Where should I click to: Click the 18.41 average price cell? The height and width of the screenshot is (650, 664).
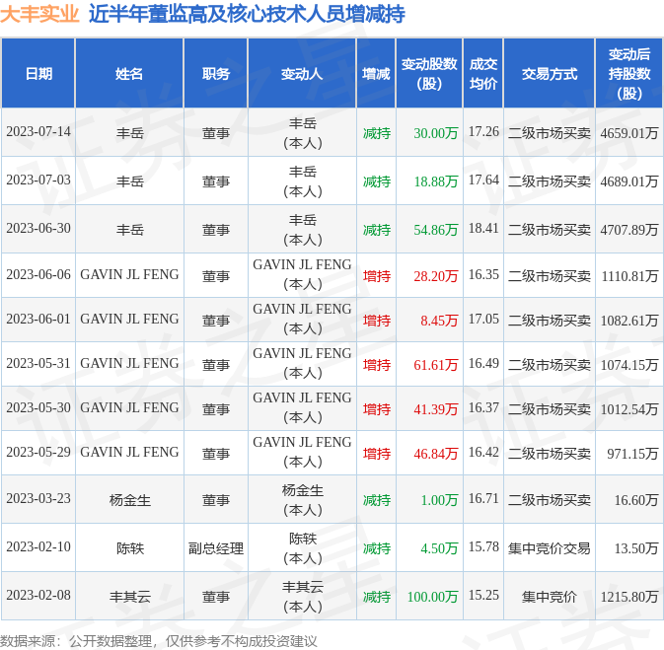(x=483, y=228)
